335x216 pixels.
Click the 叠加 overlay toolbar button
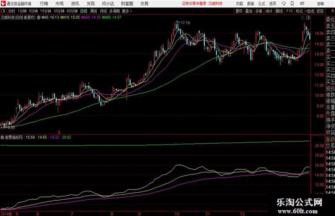coord(249,11)
